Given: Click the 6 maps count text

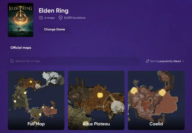Looking at the screenshot, I should 49,18.
